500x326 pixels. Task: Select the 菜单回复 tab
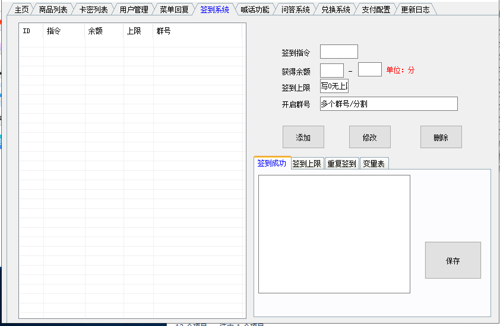(174, 9)
